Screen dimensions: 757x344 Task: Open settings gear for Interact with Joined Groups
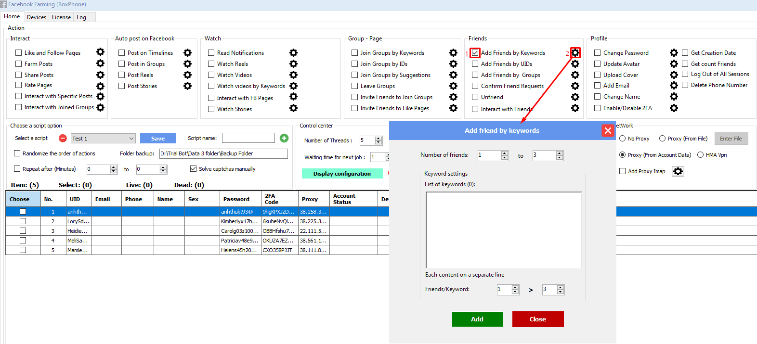coord(100,107)
